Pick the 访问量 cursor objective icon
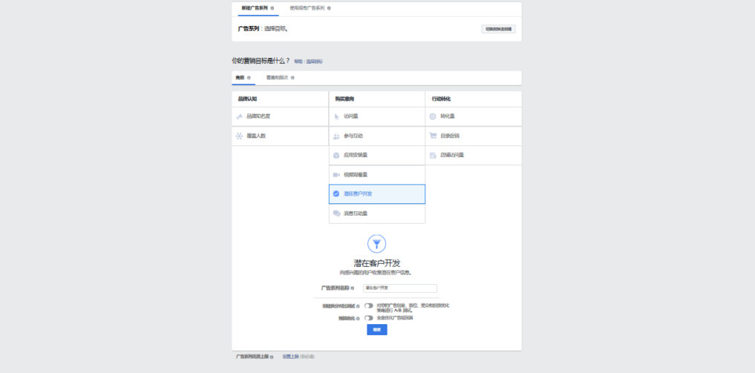This screenshot has height=373, width=755. [336, 116]
